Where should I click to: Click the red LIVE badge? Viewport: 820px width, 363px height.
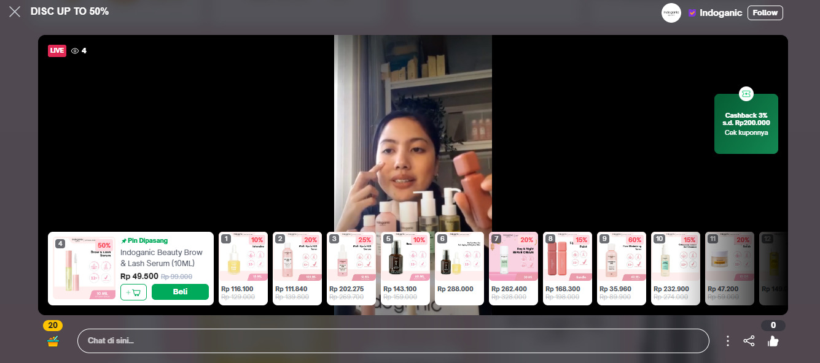(57, 51)
